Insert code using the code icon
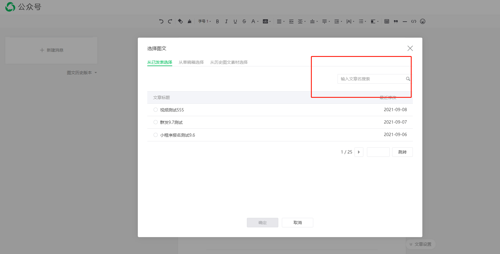The height and width of the screenshot is (254, 500). coord(414,21)
